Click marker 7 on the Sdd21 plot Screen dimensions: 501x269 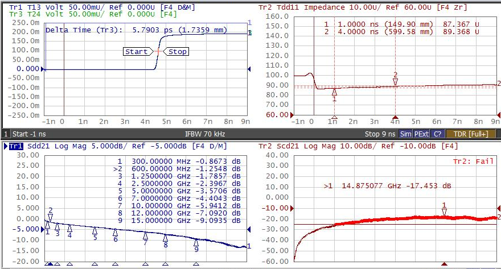click(146, 235)
